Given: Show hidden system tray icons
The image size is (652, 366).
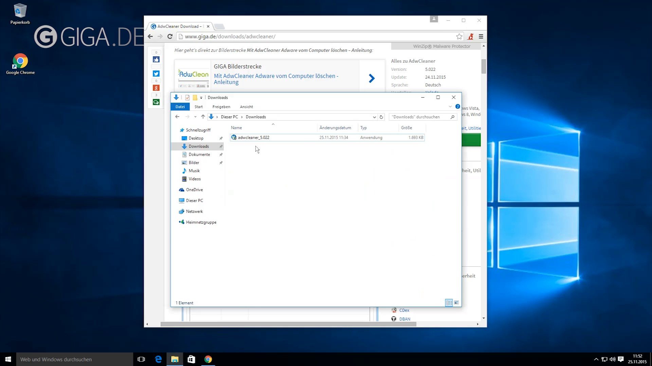Looking at the screenshot, I should pyautogui.click(x=596, y=359).
